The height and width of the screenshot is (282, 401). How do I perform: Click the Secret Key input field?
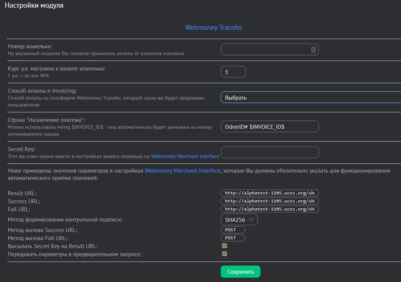pos(270,152)
